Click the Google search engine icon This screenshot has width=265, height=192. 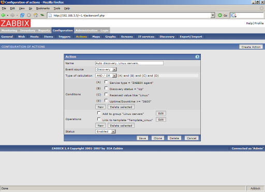click(233, 16)
